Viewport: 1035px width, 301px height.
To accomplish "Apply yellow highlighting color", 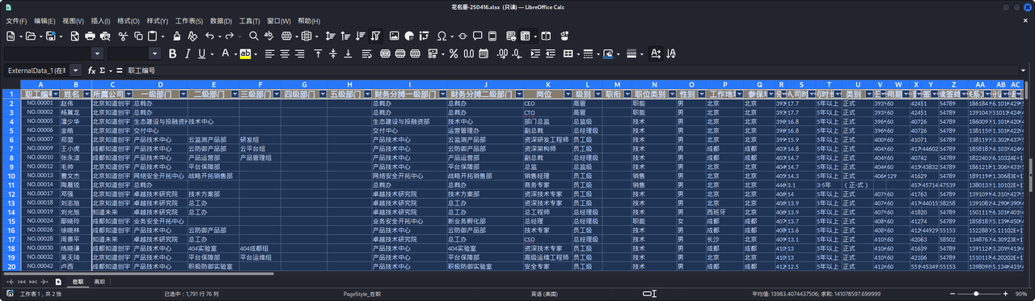I will (x=246, y=53).
